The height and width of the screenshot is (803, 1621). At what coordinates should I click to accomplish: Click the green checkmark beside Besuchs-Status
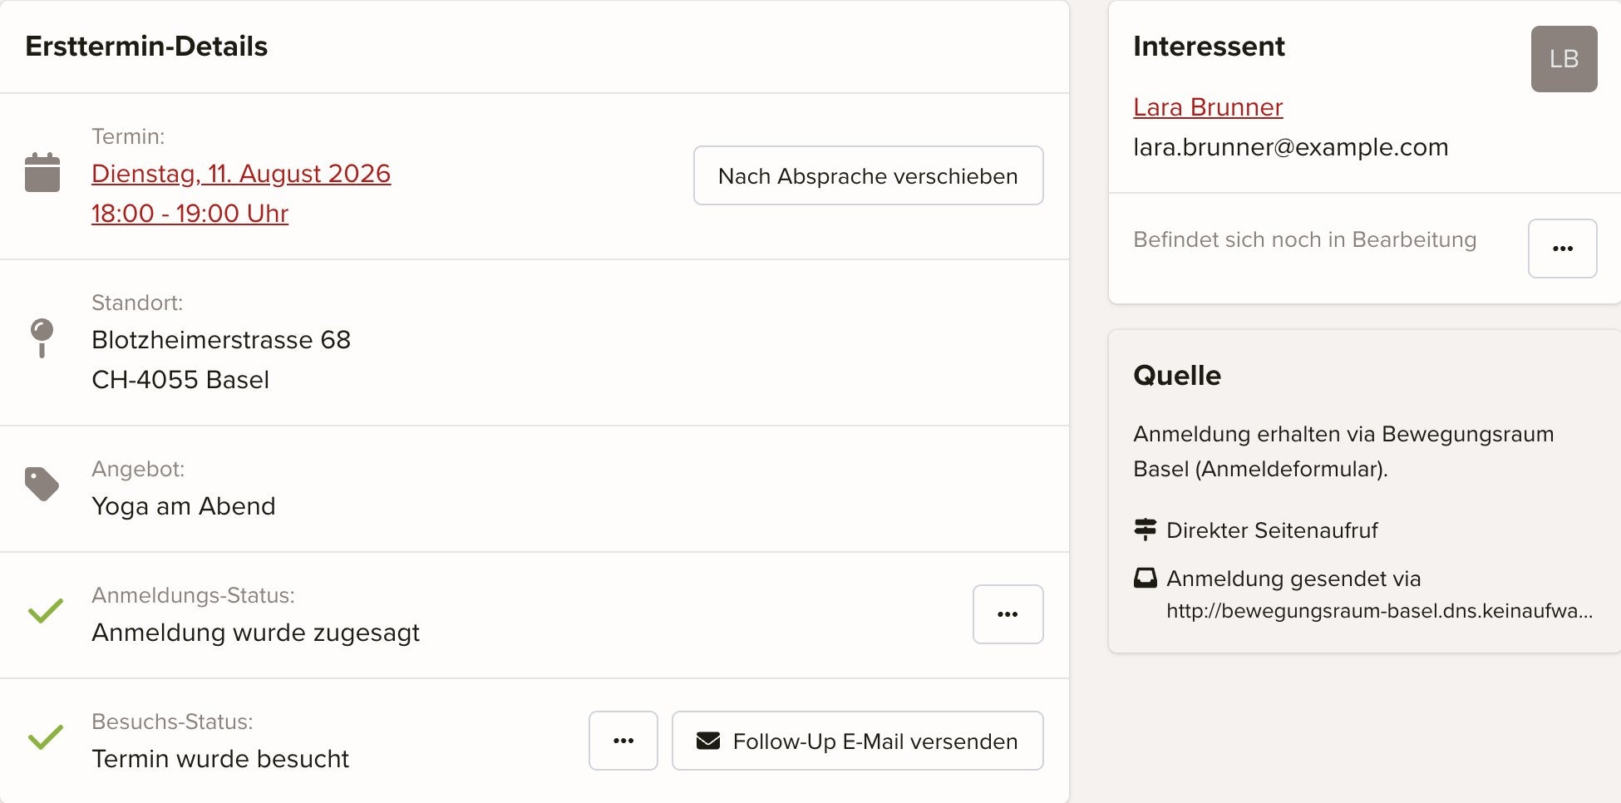[x=46, y=737]
